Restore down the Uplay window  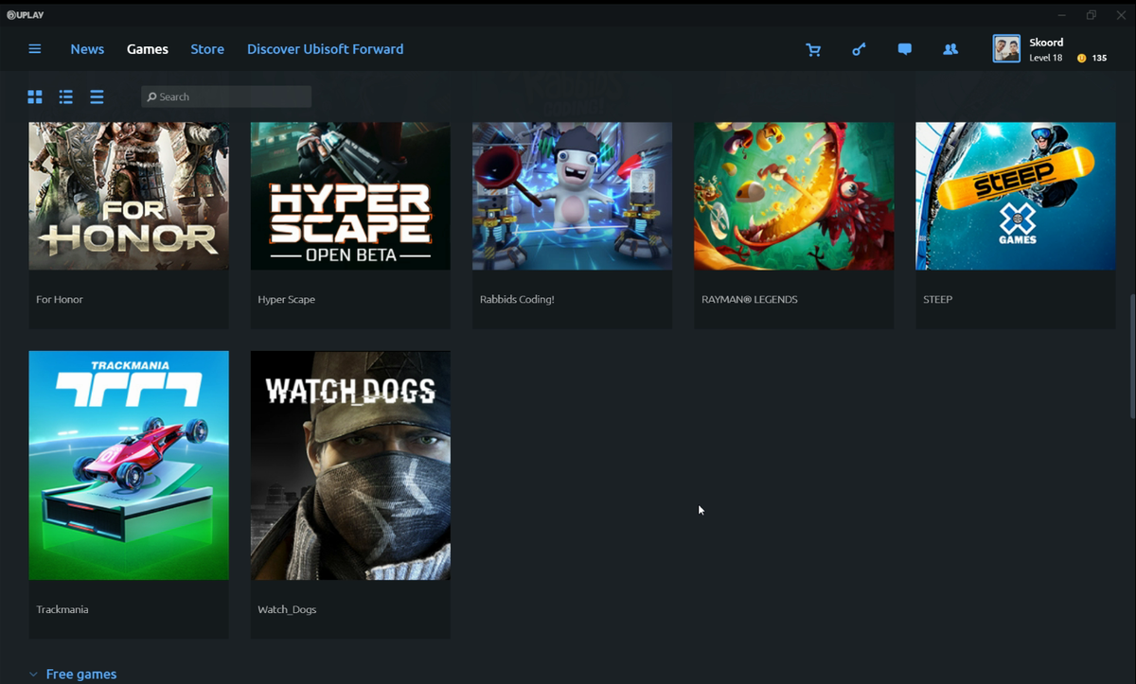[x=1092, y=15]
